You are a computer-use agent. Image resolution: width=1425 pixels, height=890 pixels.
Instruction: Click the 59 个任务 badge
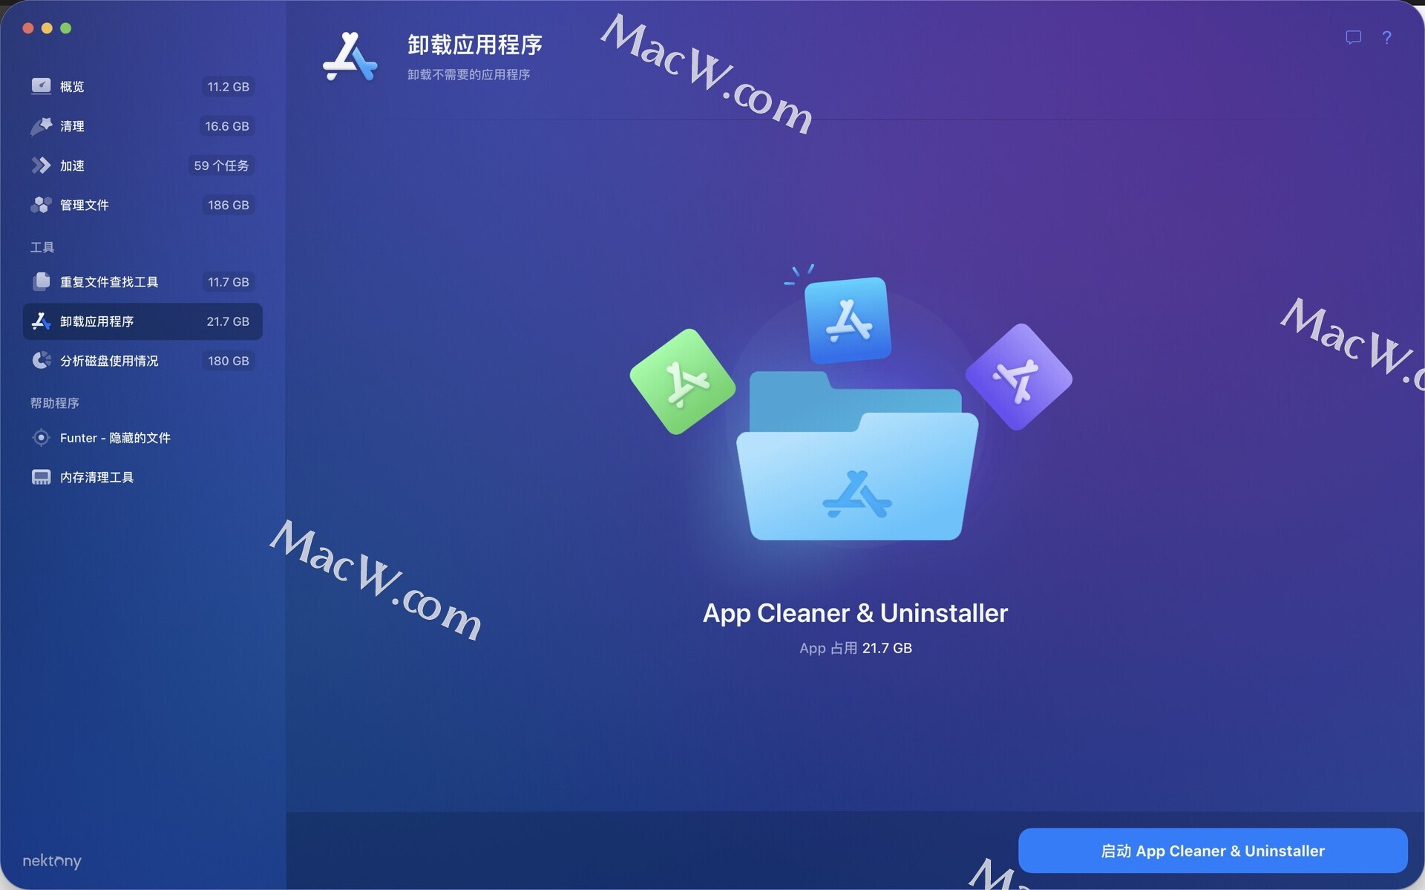click(x=221, y=166)
